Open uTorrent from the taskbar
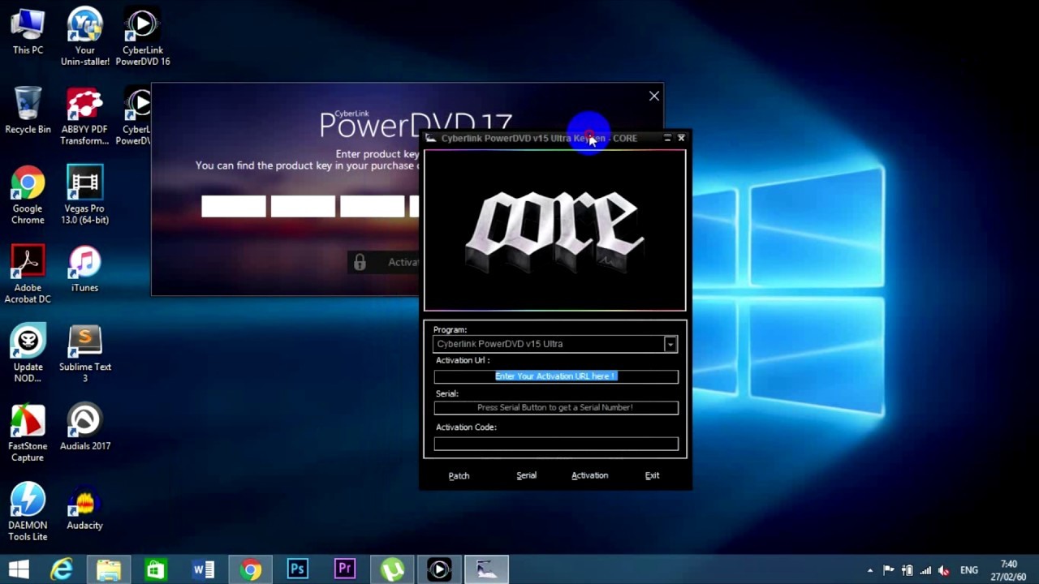Image resolution: width=1039 pixels, height=584 pixels. (x=392, y=569)
